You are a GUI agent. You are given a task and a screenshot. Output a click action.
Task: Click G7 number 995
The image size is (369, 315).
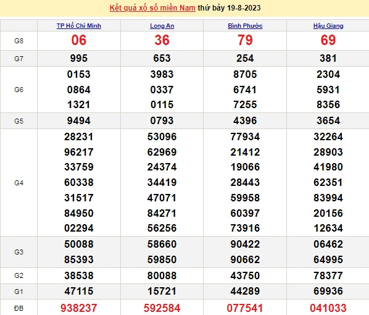(79, 58)
